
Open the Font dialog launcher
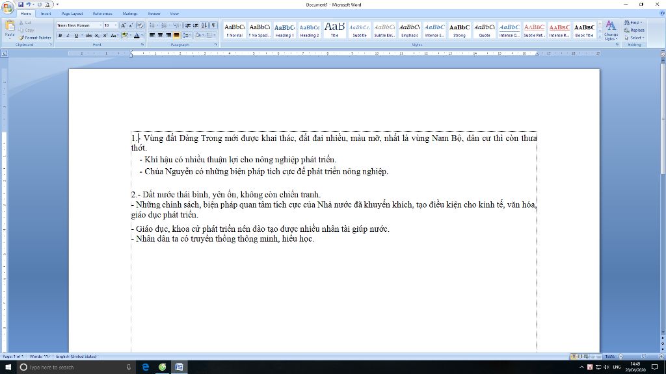[x=142, y=45]
